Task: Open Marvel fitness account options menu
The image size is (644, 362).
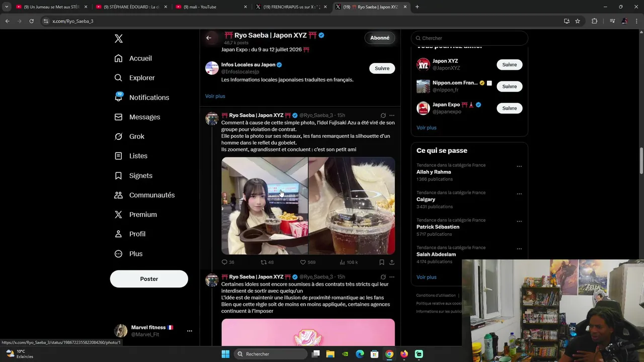Action: click(189, 331)
